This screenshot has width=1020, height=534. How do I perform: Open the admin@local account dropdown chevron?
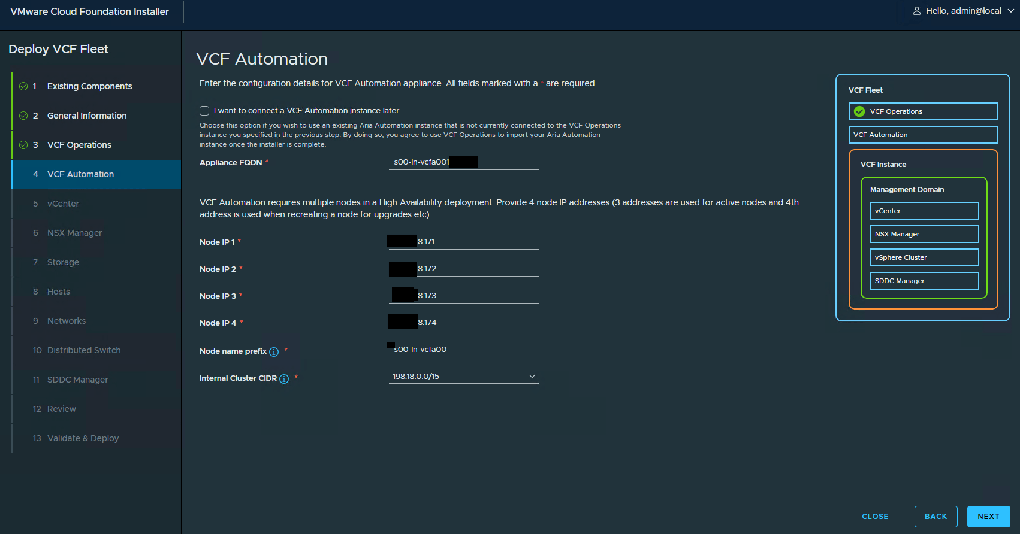point(1011,11)
